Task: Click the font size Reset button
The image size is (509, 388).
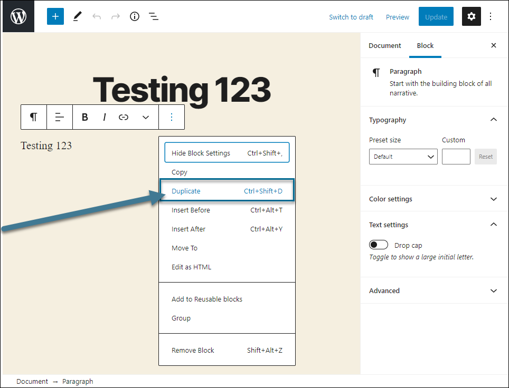Action: click(486, 157)
